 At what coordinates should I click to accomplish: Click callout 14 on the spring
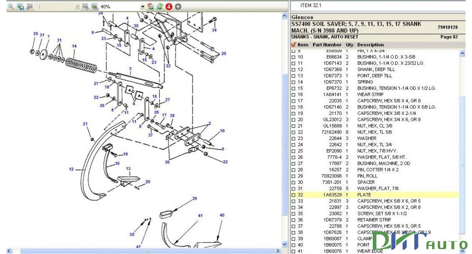tap(74, 46)
